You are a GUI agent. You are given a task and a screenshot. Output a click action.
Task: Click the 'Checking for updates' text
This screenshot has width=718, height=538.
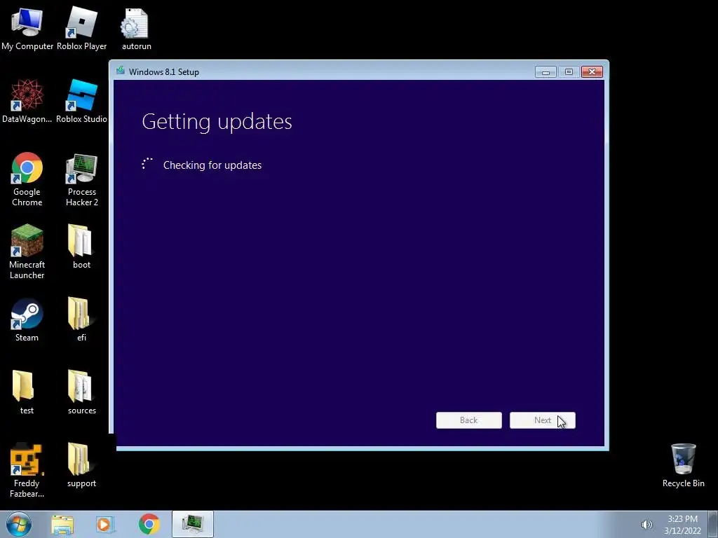[212, 165]
